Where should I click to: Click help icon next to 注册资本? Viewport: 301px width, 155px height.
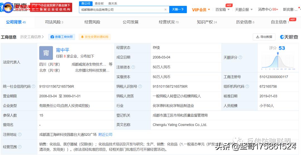[x=133, y=67]
